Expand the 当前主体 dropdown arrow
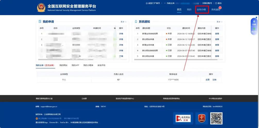The height and width of the screenshot is (128, 259). (165, 3)
